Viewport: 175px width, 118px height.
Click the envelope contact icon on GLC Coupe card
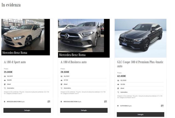pyautogui.click(x=162, y=106)
